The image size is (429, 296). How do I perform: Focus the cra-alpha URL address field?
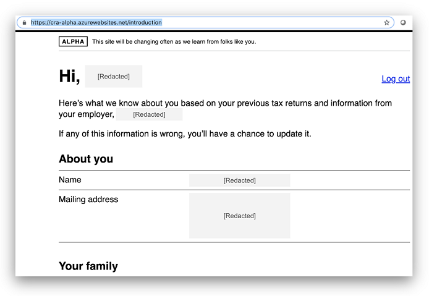(x=185, y=22)
